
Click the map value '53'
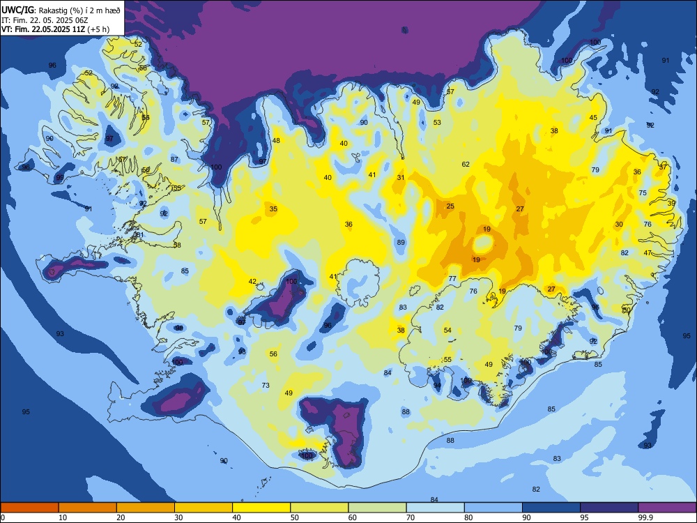coord(438,122)
